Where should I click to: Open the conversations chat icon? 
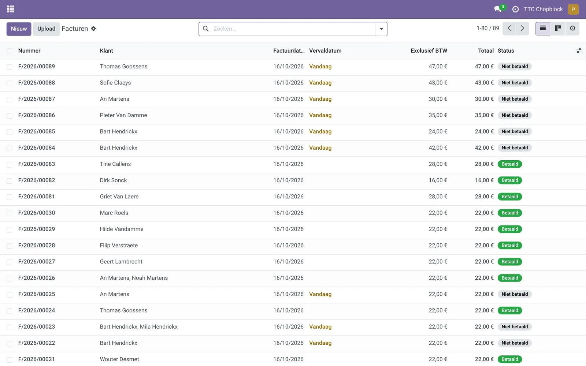tap(498, 9)
